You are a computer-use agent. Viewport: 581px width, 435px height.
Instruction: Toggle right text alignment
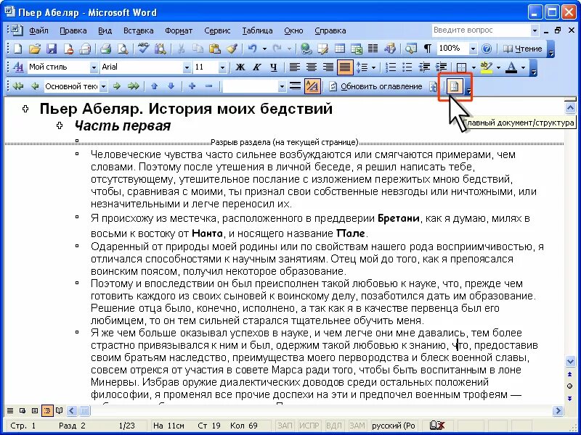pos(328,67)
